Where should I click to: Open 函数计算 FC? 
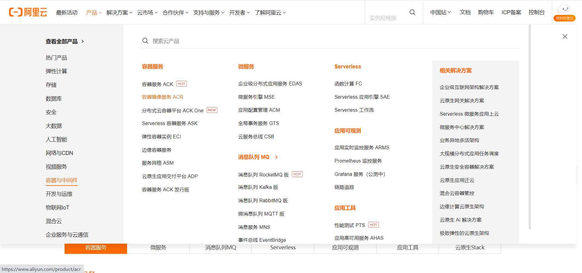pos(348,84)
